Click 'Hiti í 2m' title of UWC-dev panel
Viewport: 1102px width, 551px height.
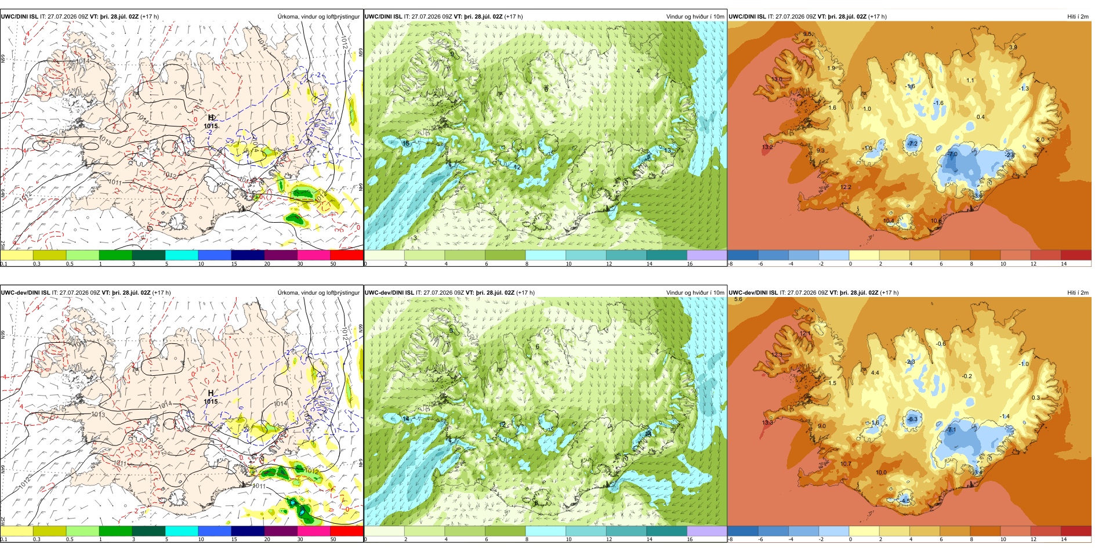[1078, 293]
